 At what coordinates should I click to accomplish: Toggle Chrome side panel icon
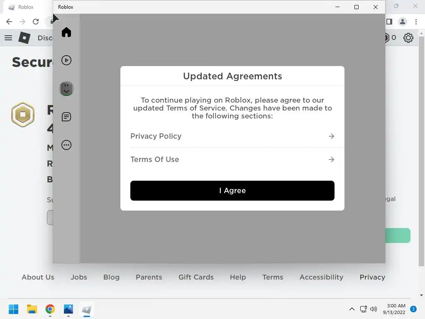(389, 22)
